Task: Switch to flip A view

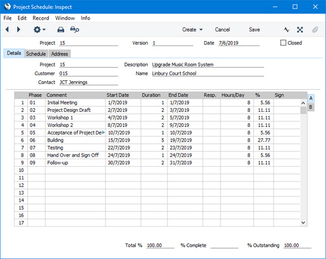Action: pos(311,99)
